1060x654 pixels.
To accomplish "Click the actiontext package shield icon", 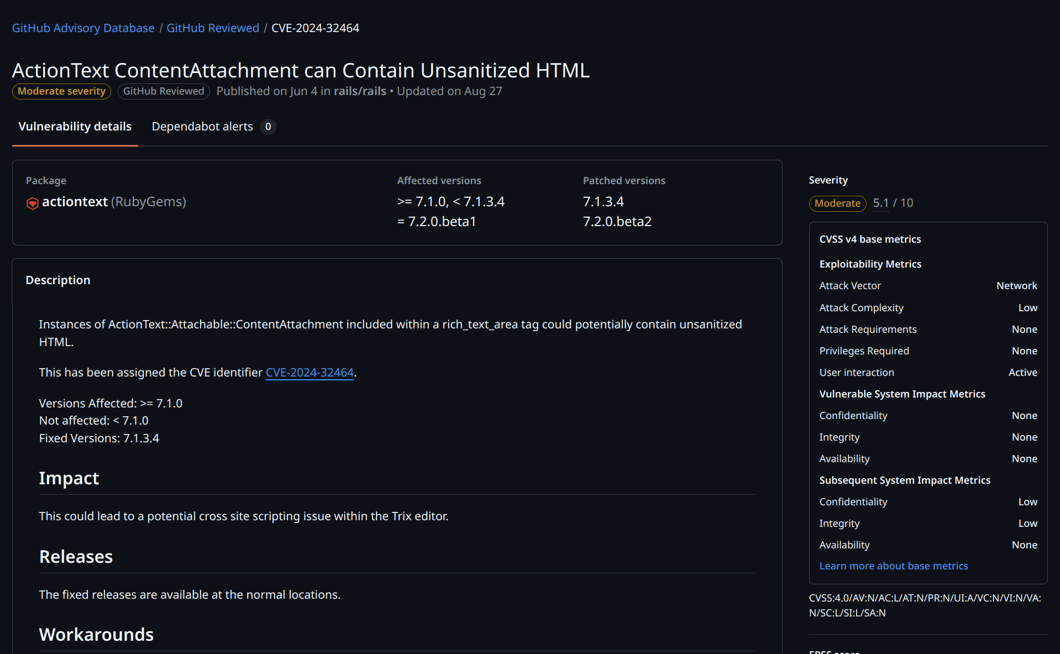I will (x=32, y=203).
